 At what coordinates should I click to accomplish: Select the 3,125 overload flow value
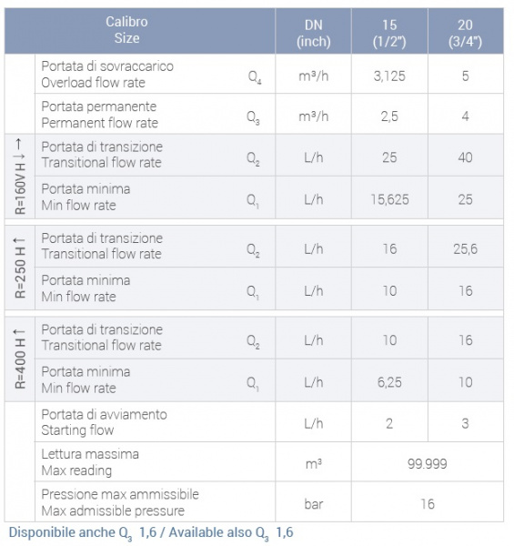tap(389, 76)
